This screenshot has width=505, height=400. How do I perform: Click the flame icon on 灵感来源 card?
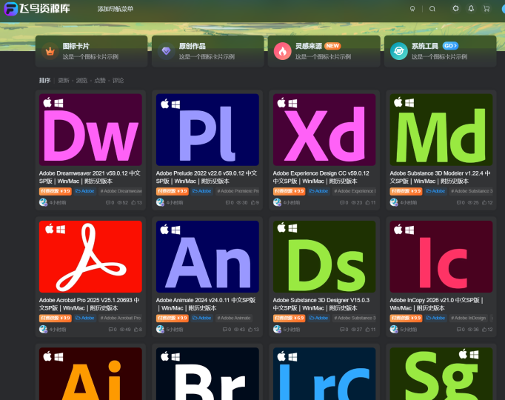click(282, 51)
